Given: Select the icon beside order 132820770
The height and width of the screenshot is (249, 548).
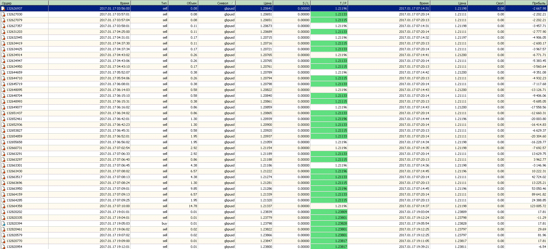Looking at the screenshot, I should (3, 241).
